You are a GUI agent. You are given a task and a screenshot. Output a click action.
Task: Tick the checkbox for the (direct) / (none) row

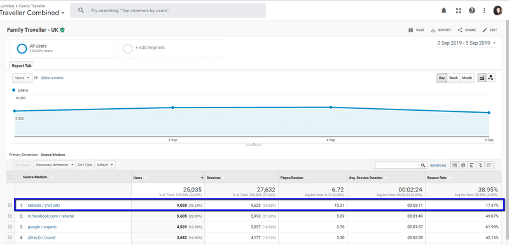coord(10,237)
